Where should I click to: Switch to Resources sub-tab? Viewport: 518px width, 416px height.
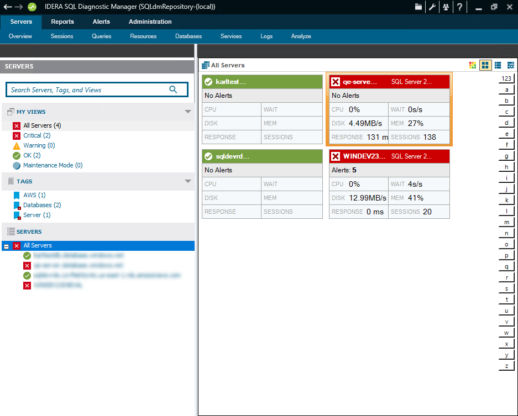[143, 36]
